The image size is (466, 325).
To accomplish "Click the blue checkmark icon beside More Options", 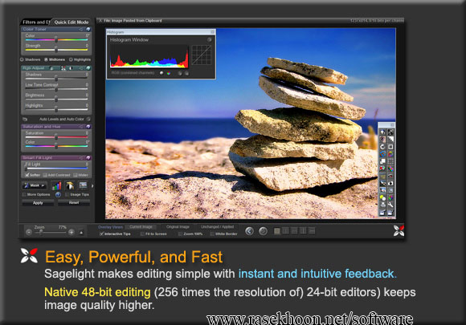I will coord(58,195).
